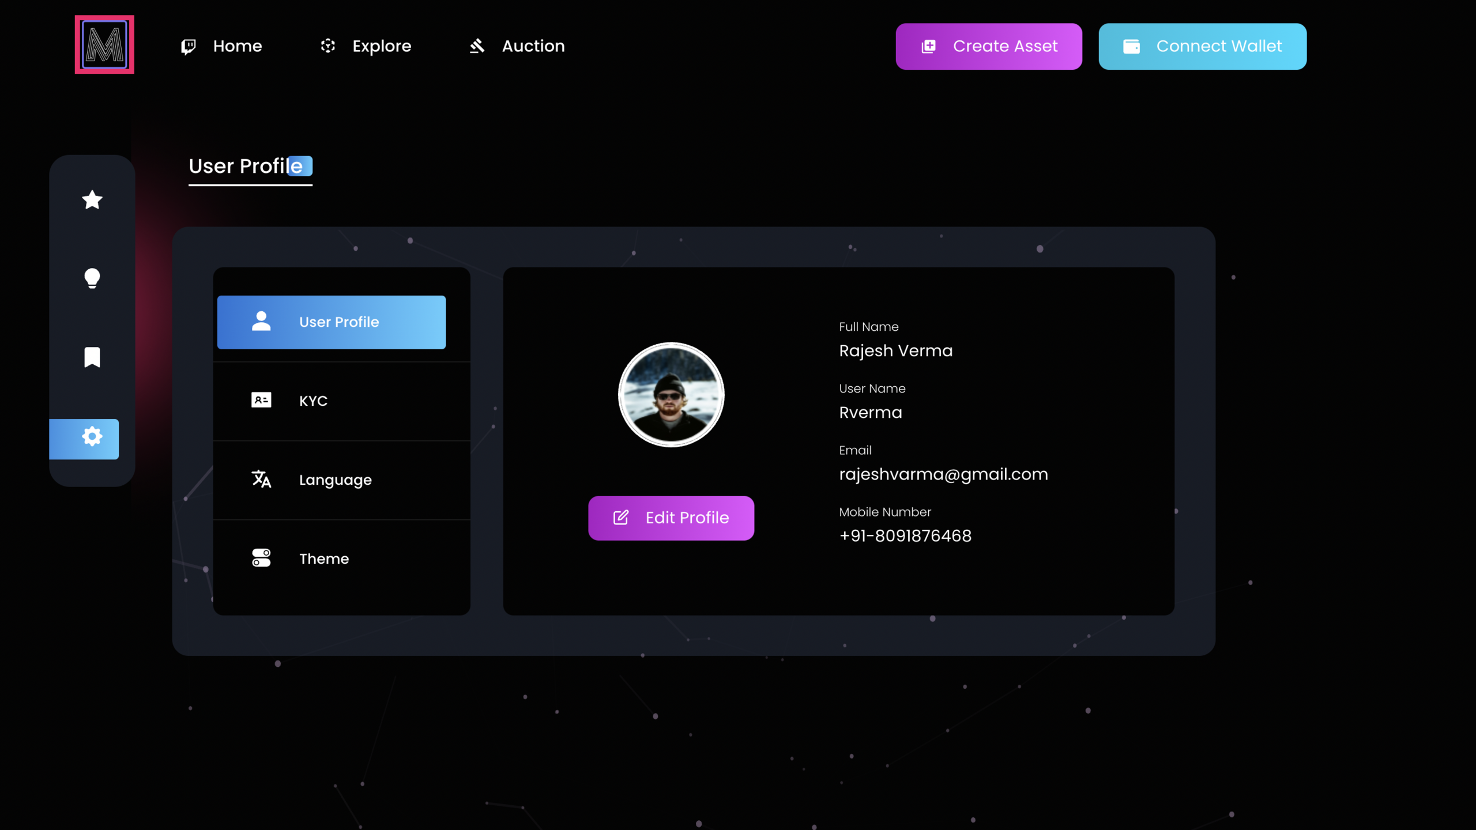The width and height of the screenshot is (1476, 830).
Task: Select the settings gear in sidebar
Action: point(92,437)
